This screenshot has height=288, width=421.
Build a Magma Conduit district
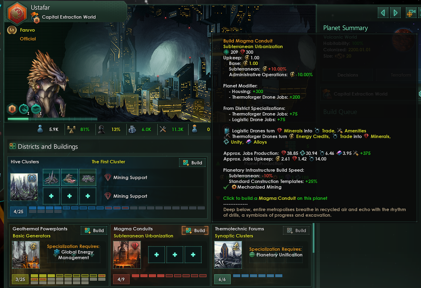pos(195,230)
